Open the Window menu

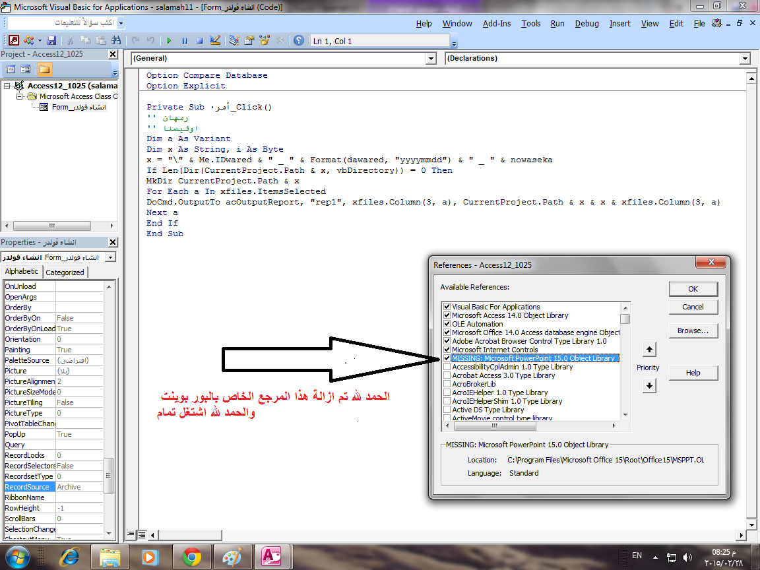pyautogui.click(x=457, y=23)
